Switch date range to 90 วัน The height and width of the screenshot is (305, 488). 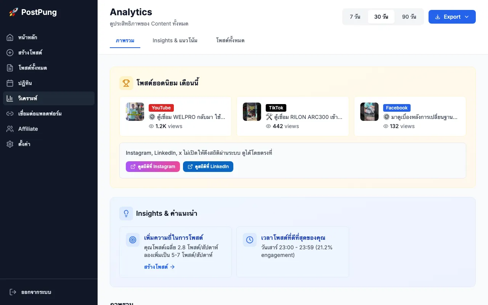pyautogui.click(x=409, y=16)
